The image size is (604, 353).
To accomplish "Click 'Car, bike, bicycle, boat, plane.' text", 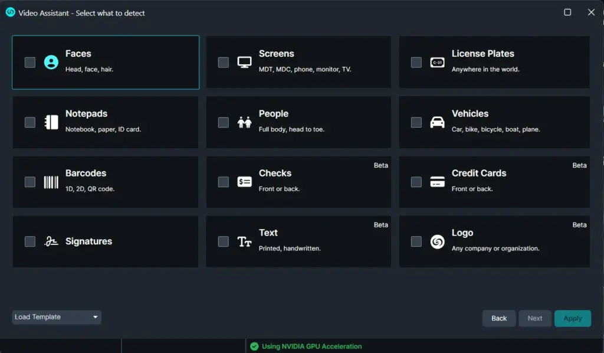I will [495, 129].
